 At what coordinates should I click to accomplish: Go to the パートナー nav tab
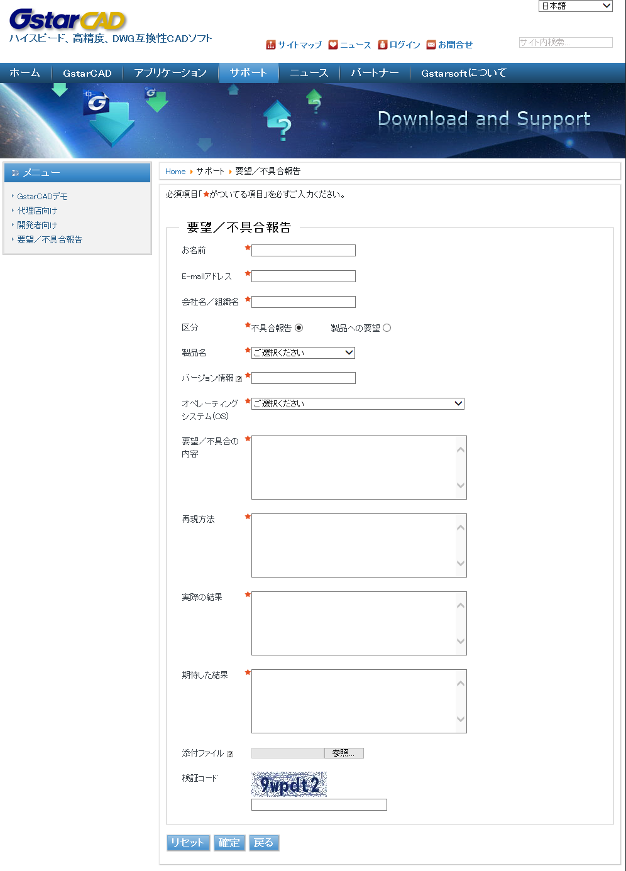point(375,73)
